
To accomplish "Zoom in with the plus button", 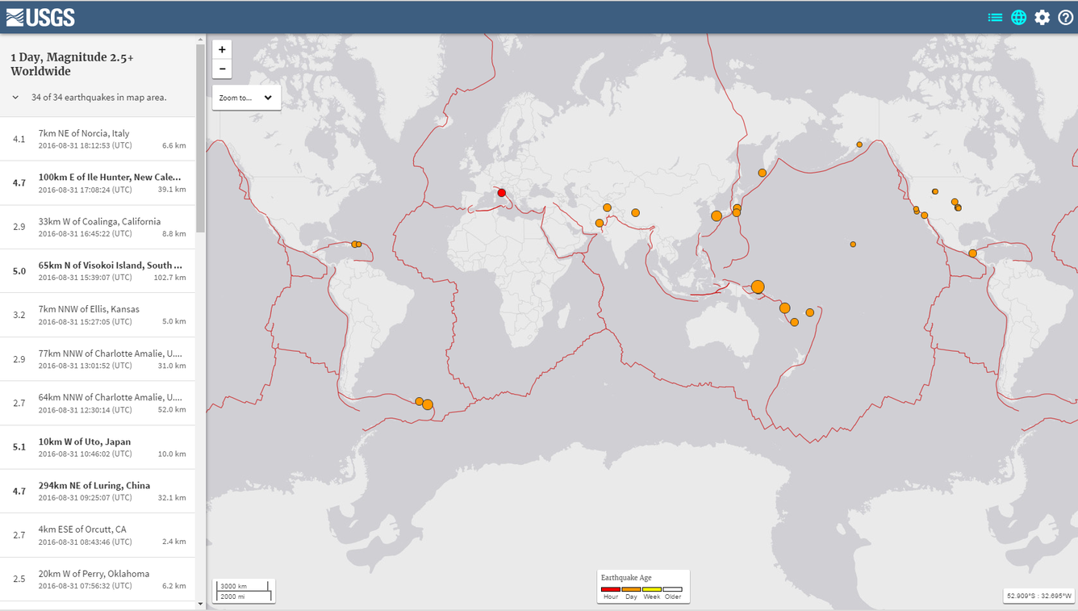I will (222, 49).
